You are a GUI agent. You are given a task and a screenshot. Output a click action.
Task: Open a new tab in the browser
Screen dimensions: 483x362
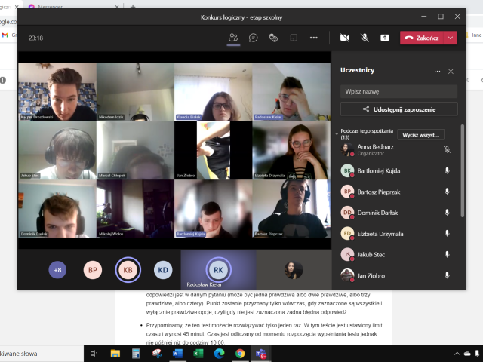click(x=133, y=6)
